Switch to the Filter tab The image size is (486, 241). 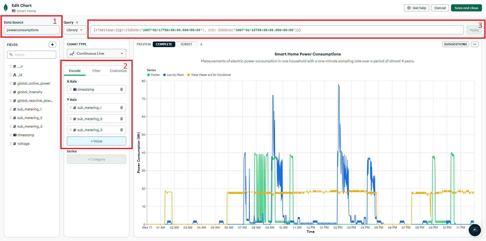click(96, 71)
